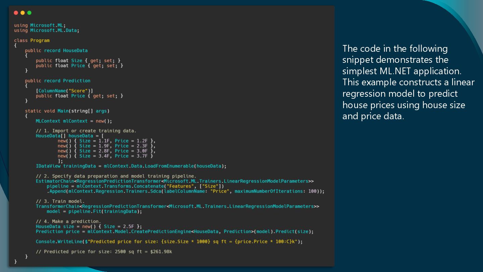This screenshot has height=272, width=483.
Task: Click 'MLContext mlContext = new();' line
Action: pyautogui.click(x=74, y=121)
